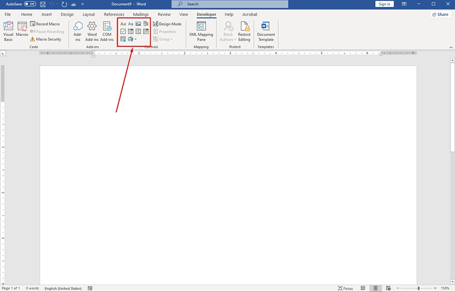
Task: Switch to the Mailings tab
Action: pyautogui.click(x=141, y=14)
